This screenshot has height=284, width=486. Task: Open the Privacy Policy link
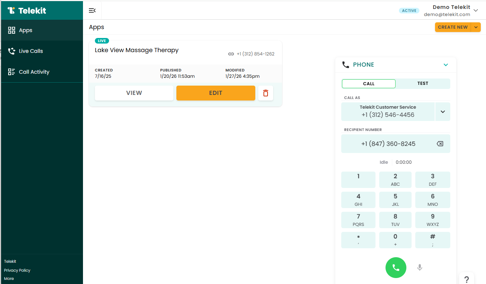click(x=17, y=270)
